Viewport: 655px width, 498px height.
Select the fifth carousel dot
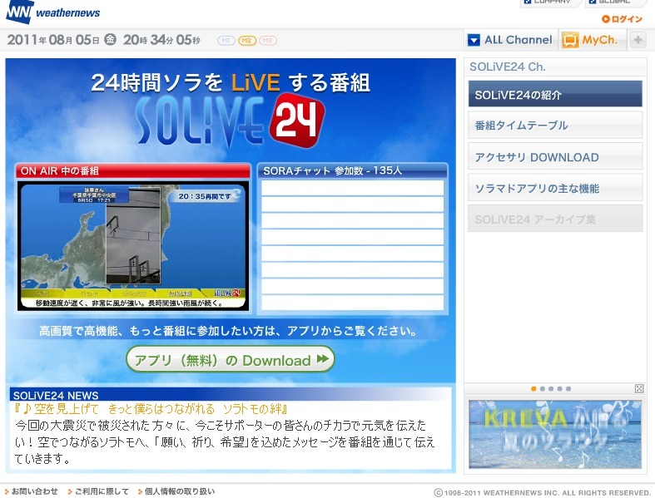pos(568,388)
